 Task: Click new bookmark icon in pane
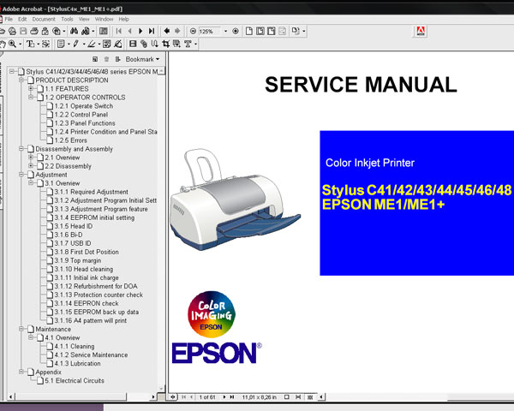(x=95, y=59)
